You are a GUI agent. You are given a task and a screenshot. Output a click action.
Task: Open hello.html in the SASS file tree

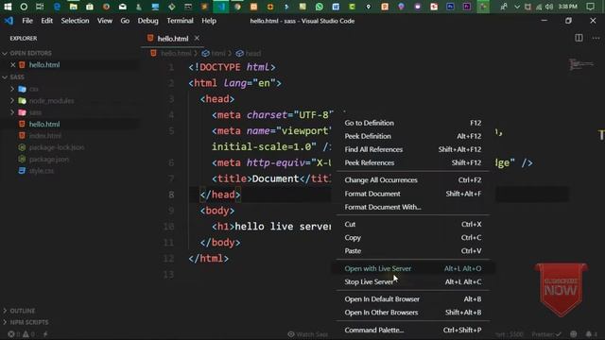(44, 124)
